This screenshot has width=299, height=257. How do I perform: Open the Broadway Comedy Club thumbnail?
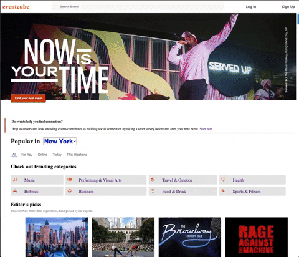(190, 237)
